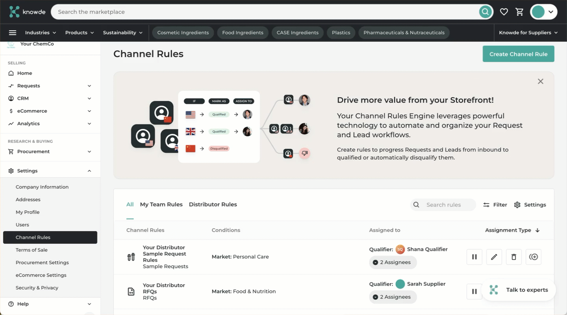Click the Home house icon in sidebar
The width and height of the screenshot is (567, 315).
click(11, 73)
